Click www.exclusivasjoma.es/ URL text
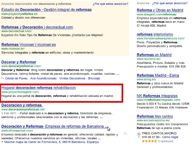The width and height of the screenshot is (193, 146). point(153,120)
